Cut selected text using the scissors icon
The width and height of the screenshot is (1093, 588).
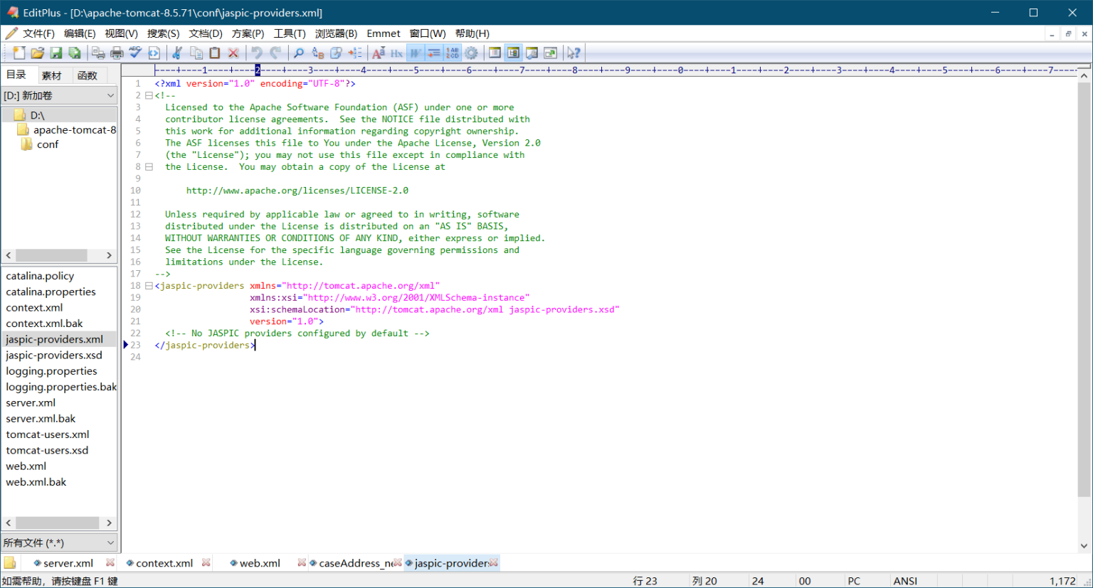click(x=177, y=53)
